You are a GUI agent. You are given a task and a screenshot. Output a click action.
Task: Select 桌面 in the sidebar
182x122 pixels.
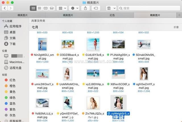pos(13,32)
